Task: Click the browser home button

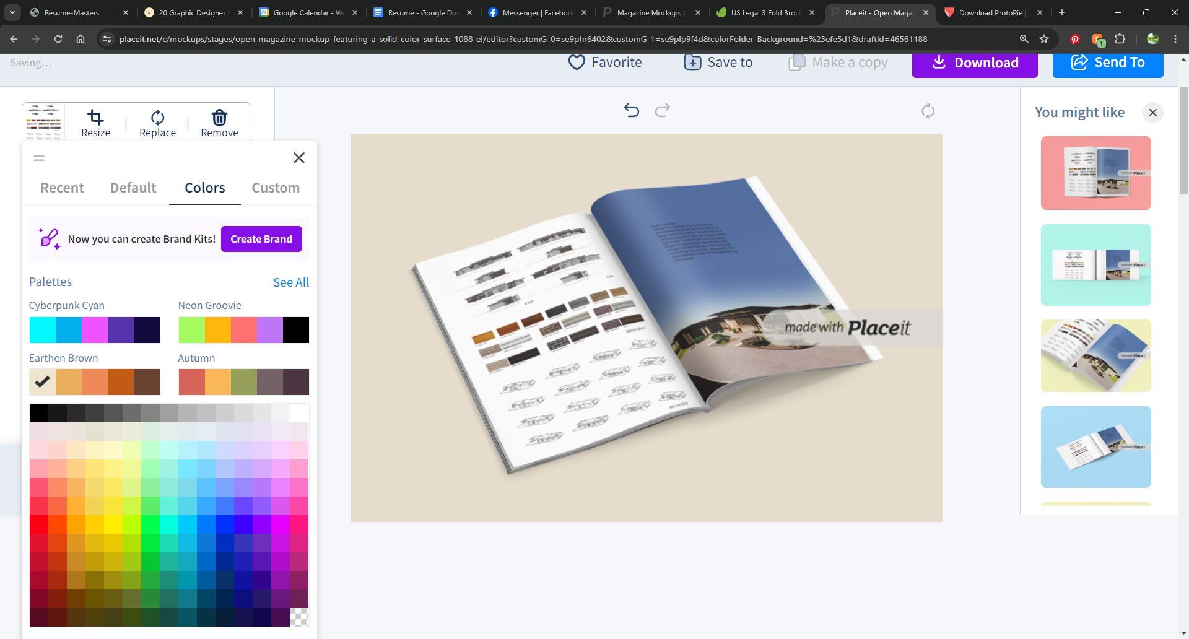Action: (x=81, y=39)
